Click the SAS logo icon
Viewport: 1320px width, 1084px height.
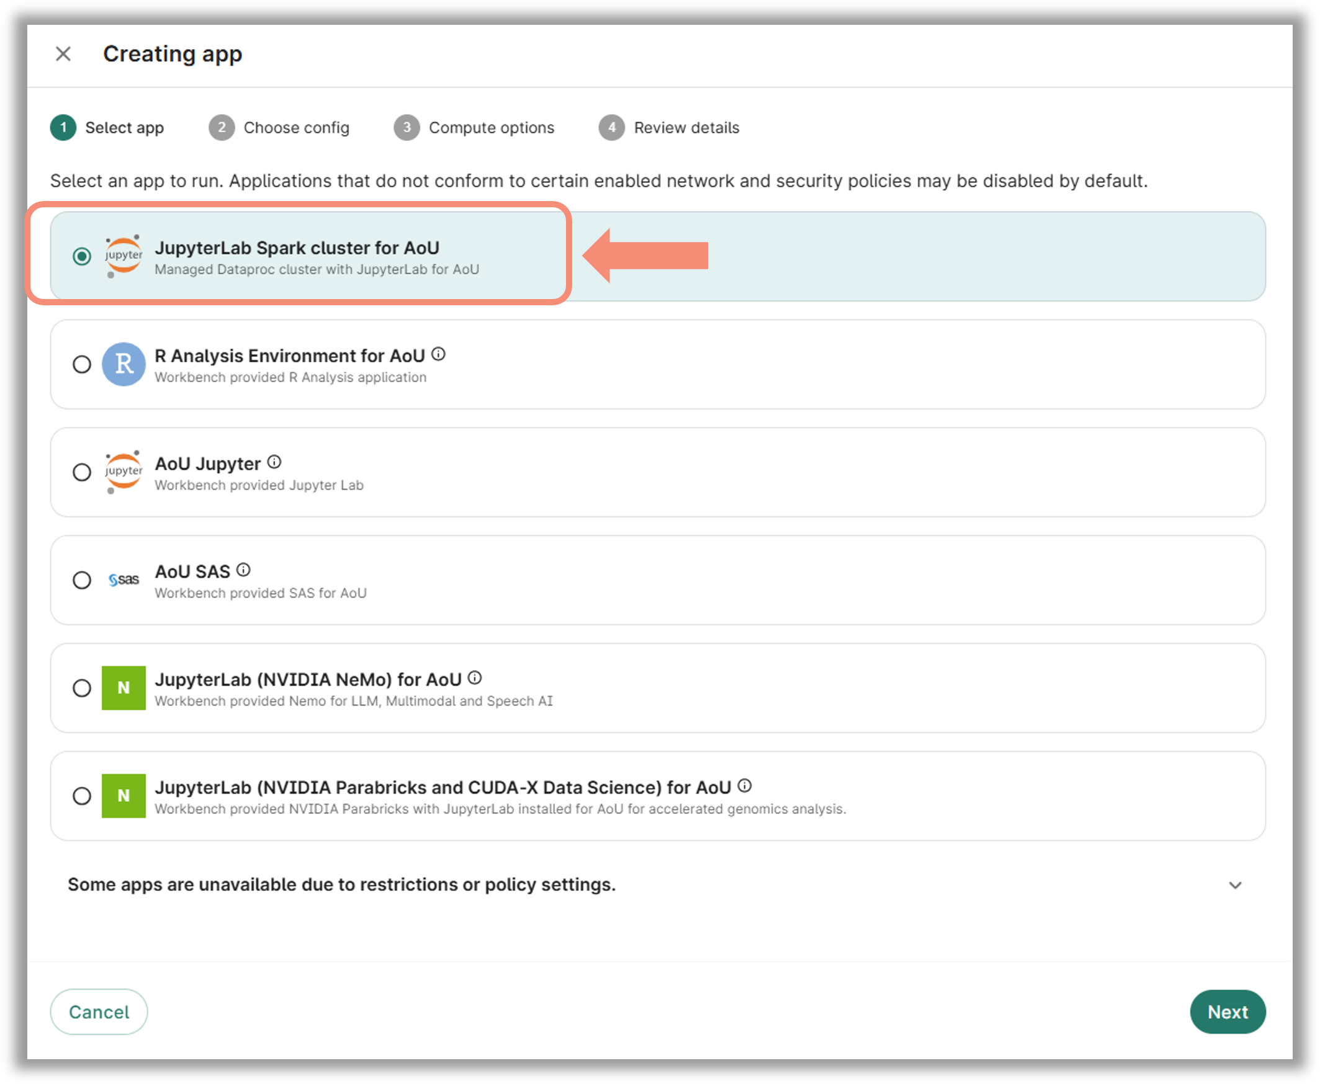click(123, 580)
